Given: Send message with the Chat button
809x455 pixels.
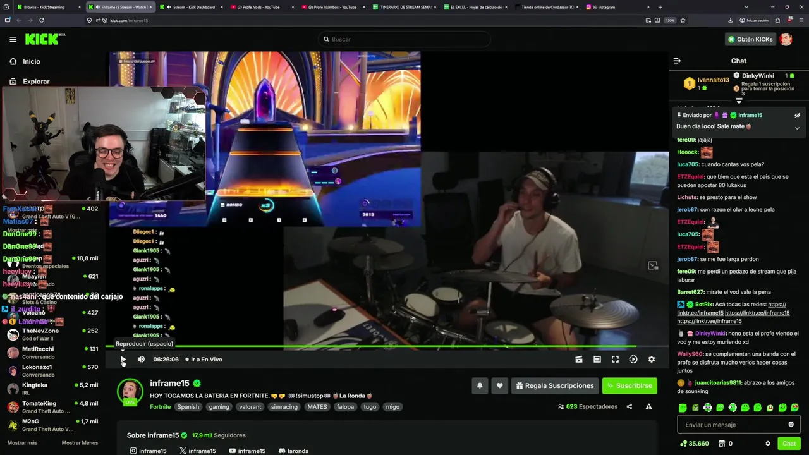Looking at the screenshot, I should 789,443.
